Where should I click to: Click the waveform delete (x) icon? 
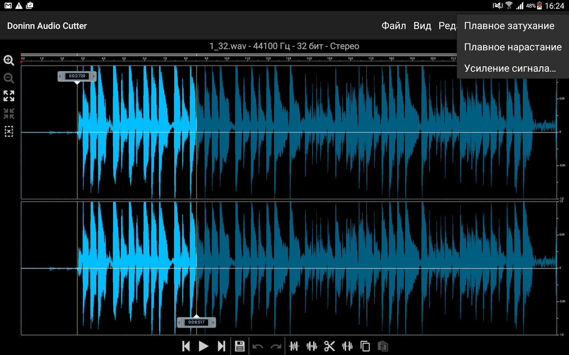[312, 346]
